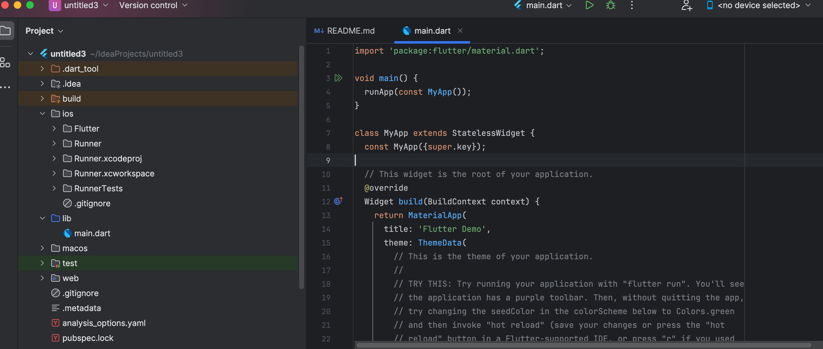Click the green Run button
The width and height of the screenshot is (823, 349).
point(589,5)
